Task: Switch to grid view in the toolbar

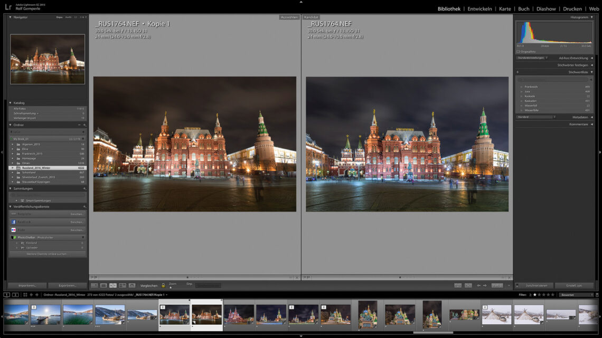Action: pyautogui.click(x=94, y=285)
